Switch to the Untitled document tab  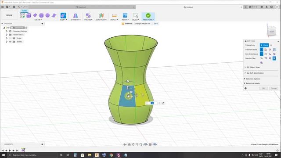pyautogui.click(x=188, y=7)
